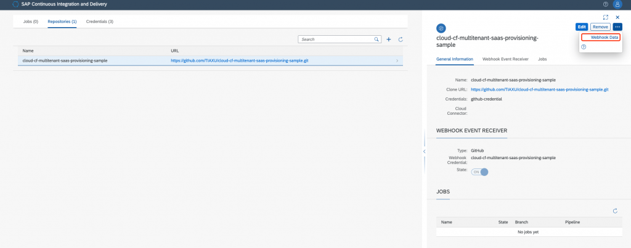Go to Webhook Event Receiver tab

[x=505, y=59]
